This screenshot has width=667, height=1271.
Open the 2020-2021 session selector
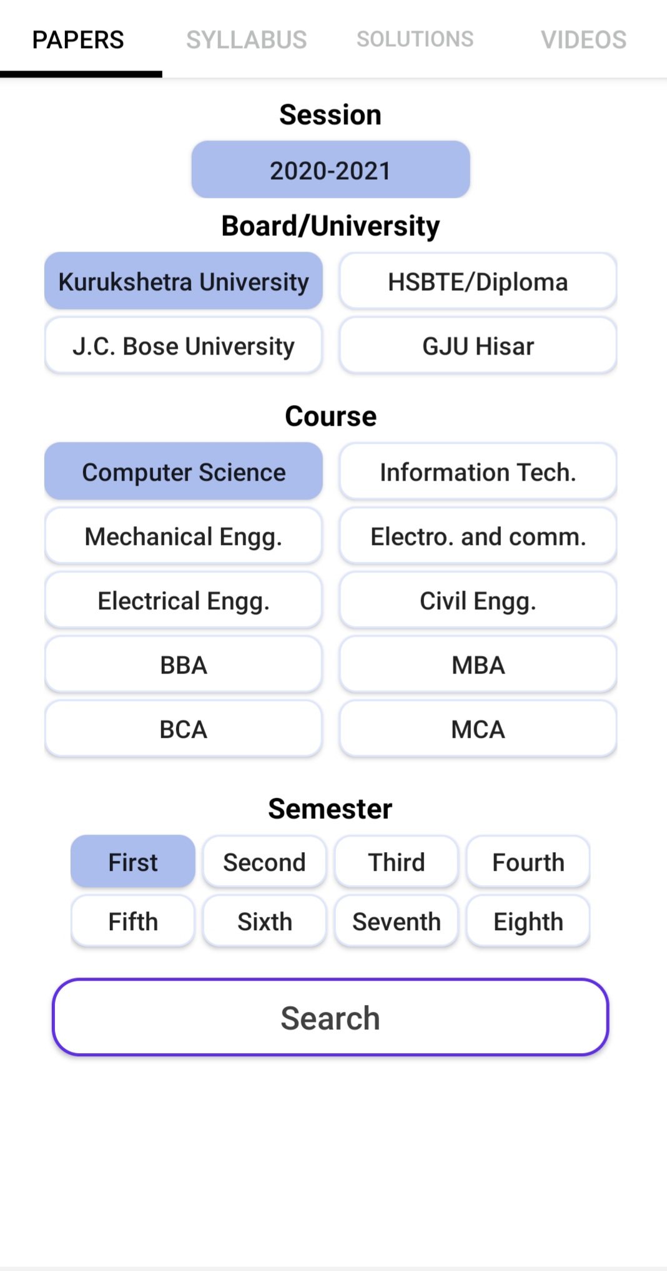point(330,170)
